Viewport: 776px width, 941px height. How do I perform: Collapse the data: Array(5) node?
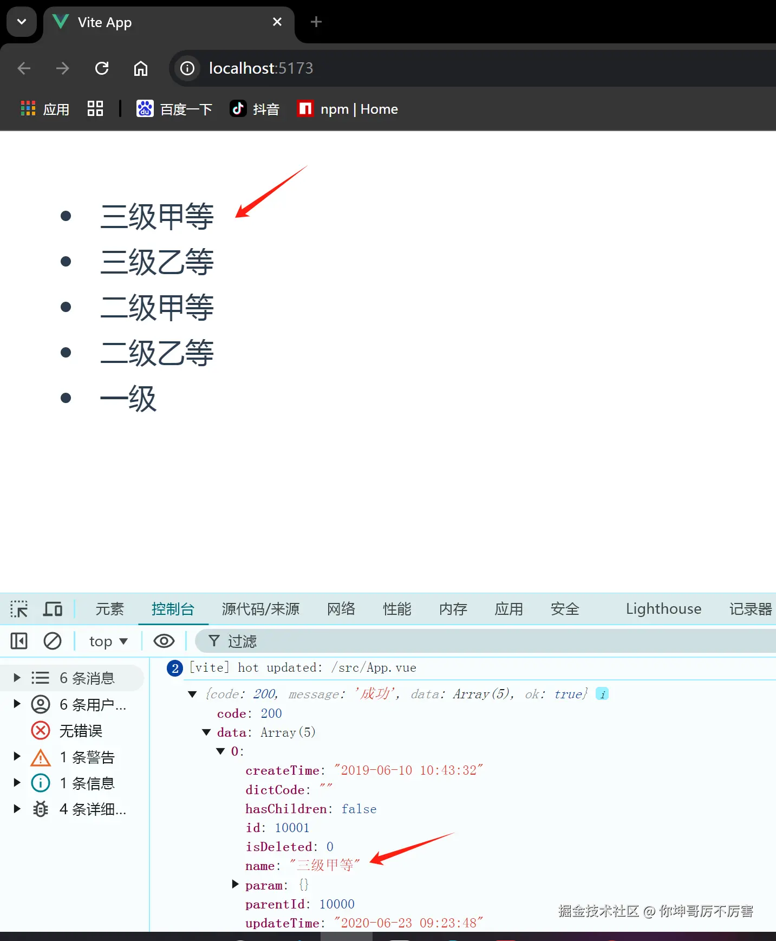tap(206, 732)
